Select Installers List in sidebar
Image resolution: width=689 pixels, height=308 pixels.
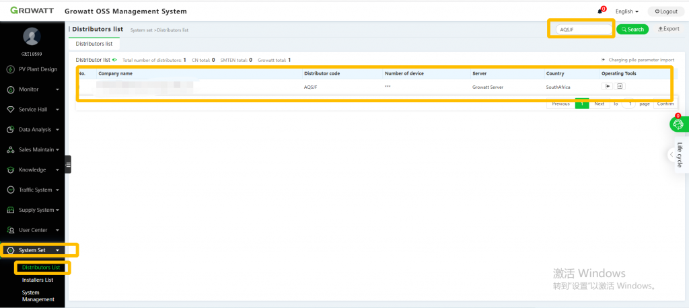38,280
